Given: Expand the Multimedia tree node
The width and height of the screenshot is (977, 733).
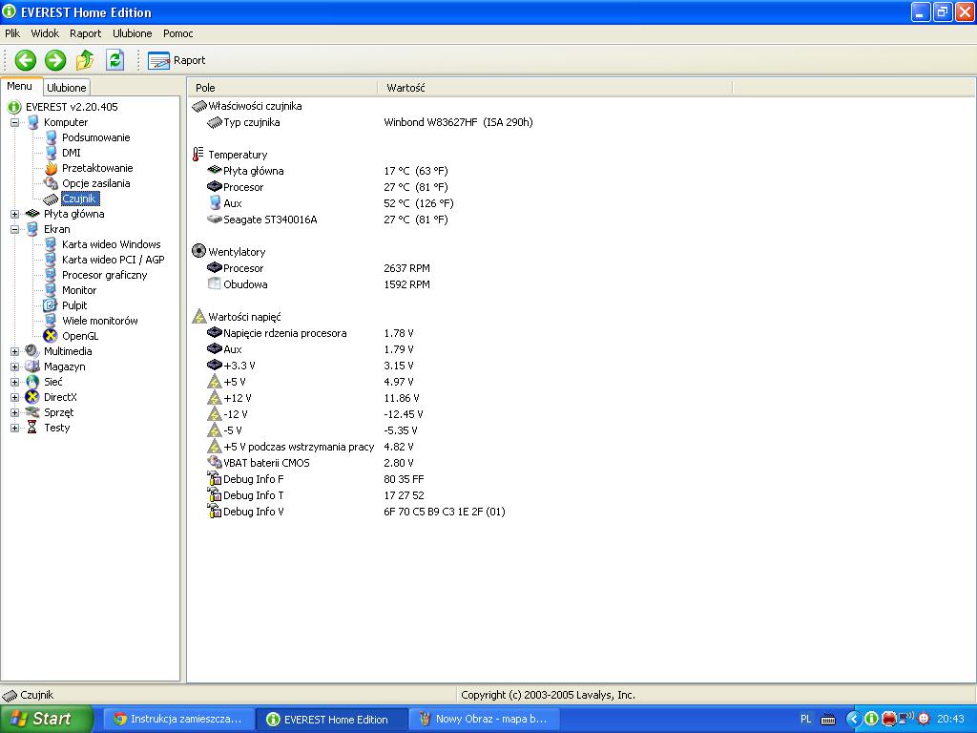Looking at the screenshot, I should (14, 351).
